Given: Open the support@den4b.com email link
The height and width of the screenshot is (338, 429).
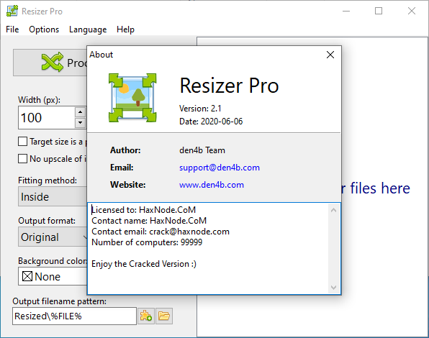Looking at the screenshot, I should tap(220, 168).
